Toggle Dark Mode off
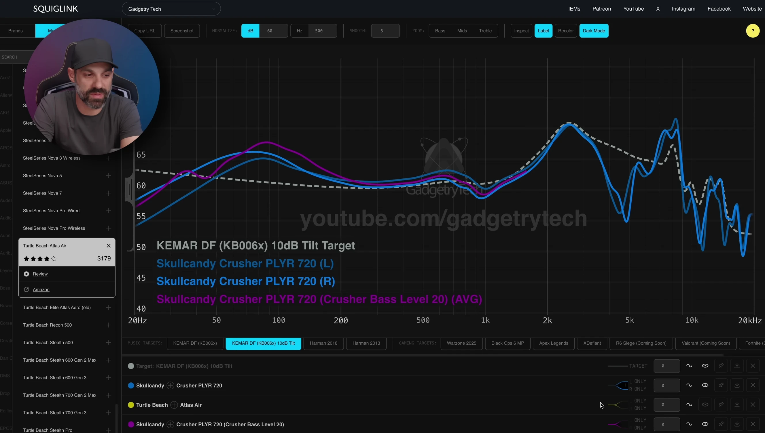 (594, 30)
